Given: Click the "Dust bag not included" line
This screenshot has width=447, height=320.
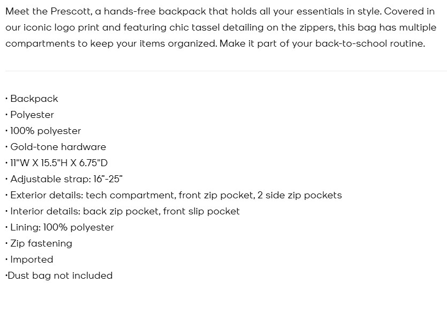Looking at the screenshot, I should [60, 276].
